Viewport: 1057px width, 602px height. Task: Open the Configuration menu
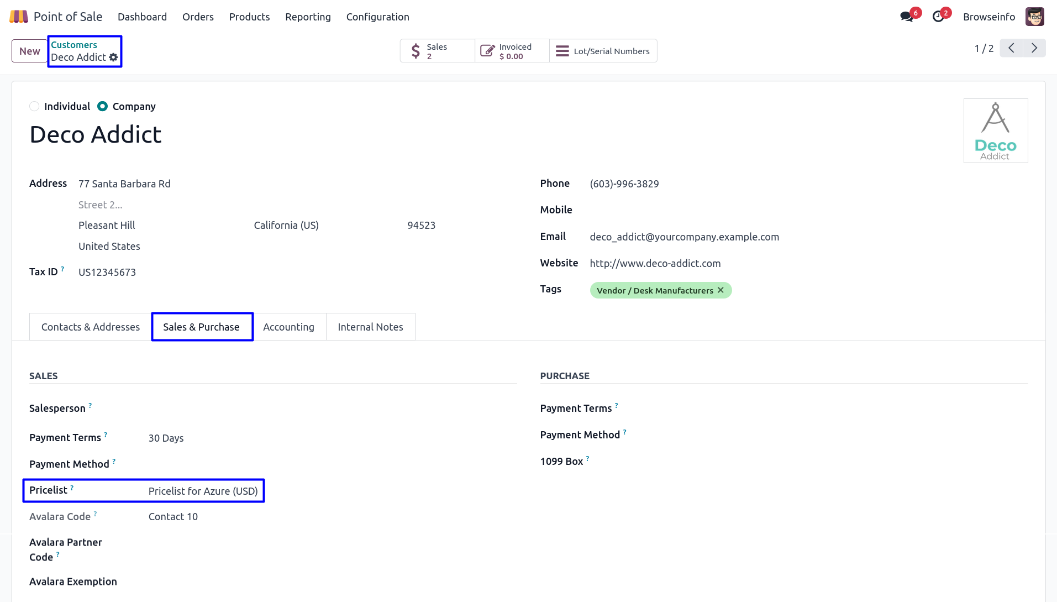coord(377,17)
